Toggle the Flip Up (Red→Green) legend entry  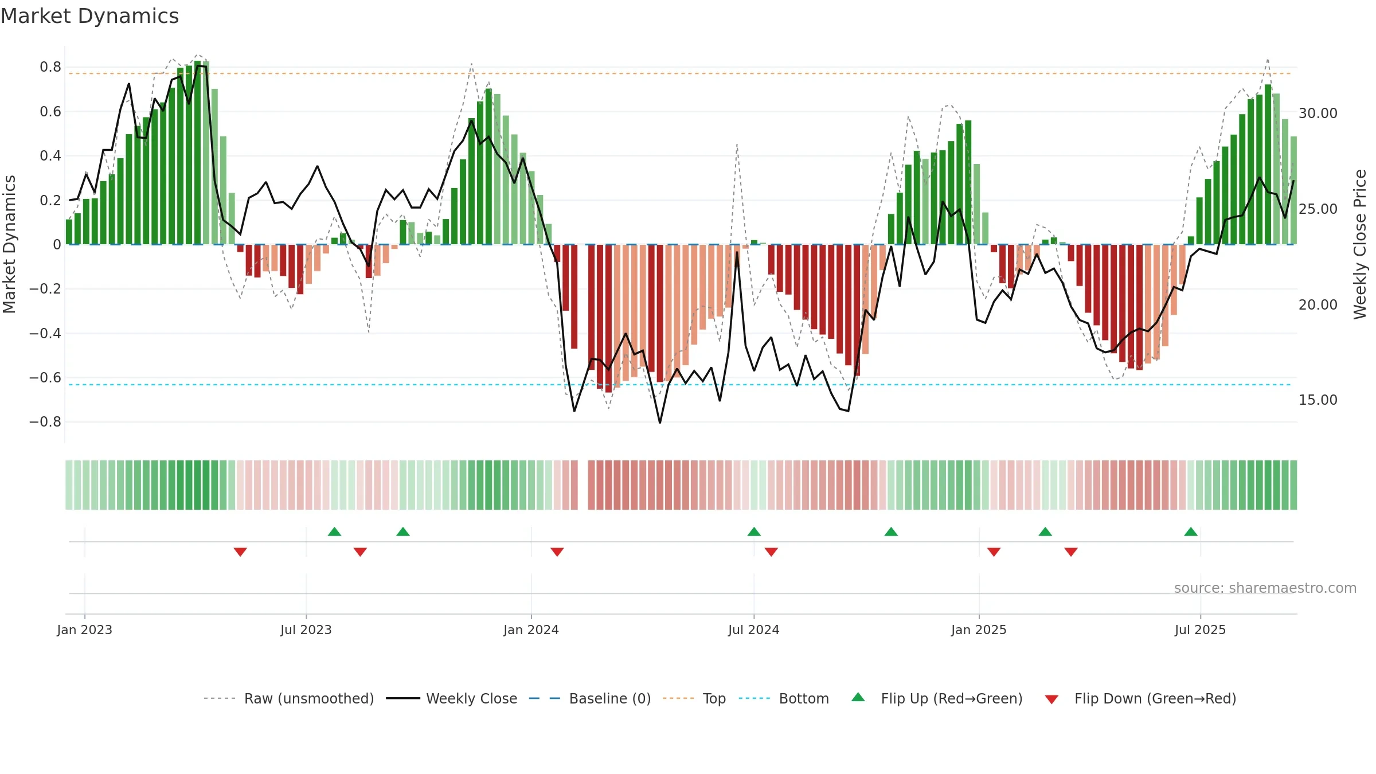[x=937, y=698]
